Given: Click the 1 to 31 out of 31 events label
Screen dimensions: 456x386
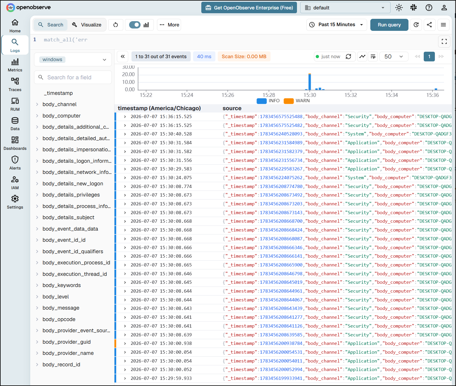Looking at the screenshot, I should click(x=161, y=56).
